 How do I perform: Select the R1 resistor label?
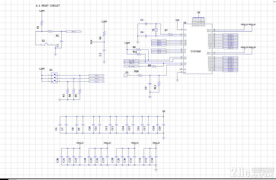[x=38, y=27]
